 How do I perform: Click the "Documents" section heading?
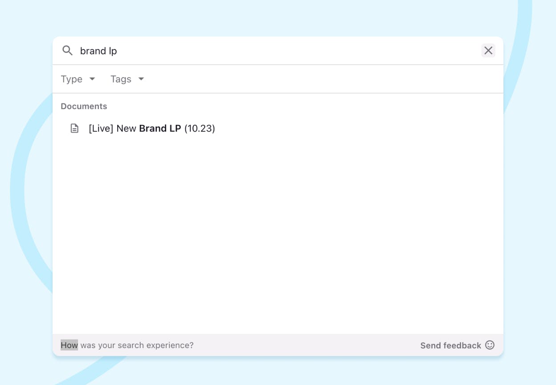pos(84,106)
